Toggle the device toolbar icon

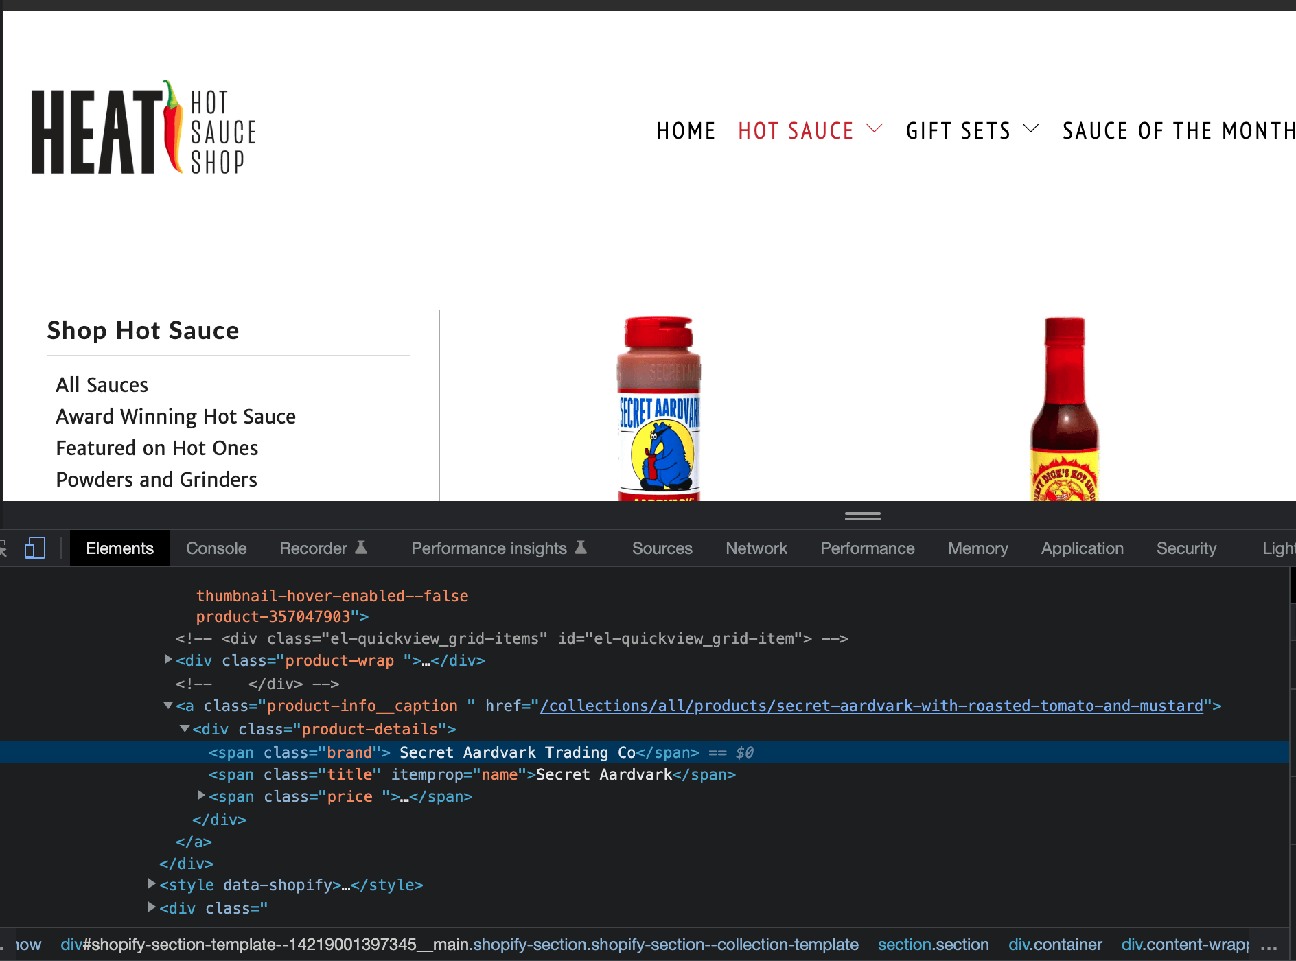(x=35, y=548)
